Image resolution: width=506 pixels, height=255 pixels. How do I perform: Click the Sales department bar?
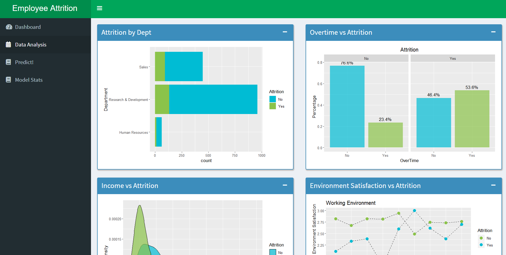coord(179,66)
